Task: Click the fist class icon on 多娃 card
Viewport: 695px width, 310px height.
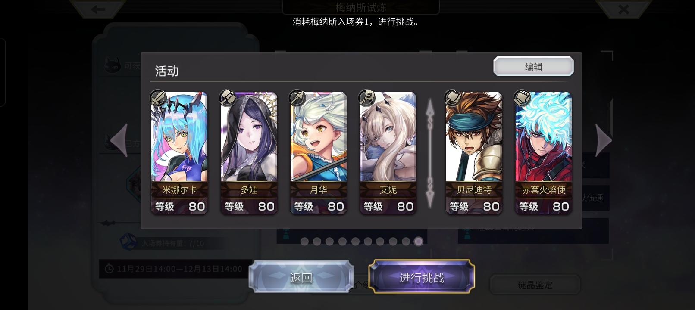Action: tap(228, 98)
